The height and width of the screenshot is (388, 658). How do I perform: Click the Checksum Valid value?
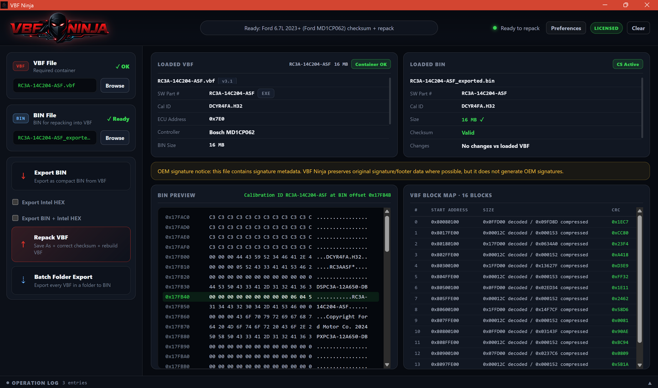(468, 133)
